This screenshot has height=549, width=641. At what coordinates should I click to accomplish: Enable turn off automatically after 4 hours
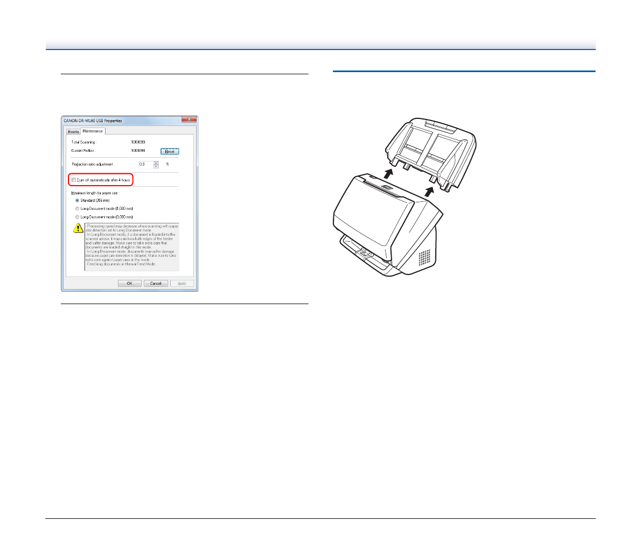click(x=74, y=180)
